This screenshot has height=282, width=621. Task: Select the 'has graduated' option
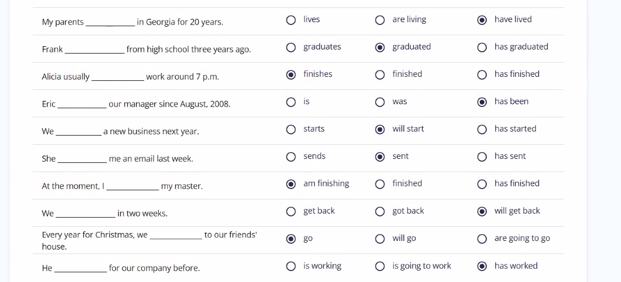coord(482,47)
